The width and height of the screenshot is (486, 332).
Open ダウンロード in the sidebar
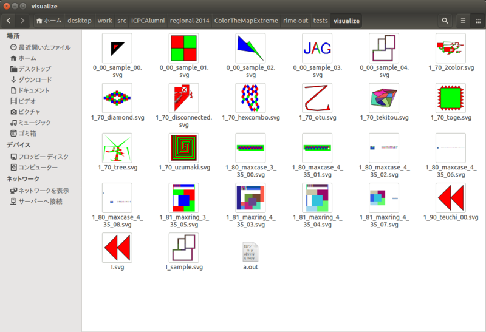pyautogui.click(x=32, y=80)
